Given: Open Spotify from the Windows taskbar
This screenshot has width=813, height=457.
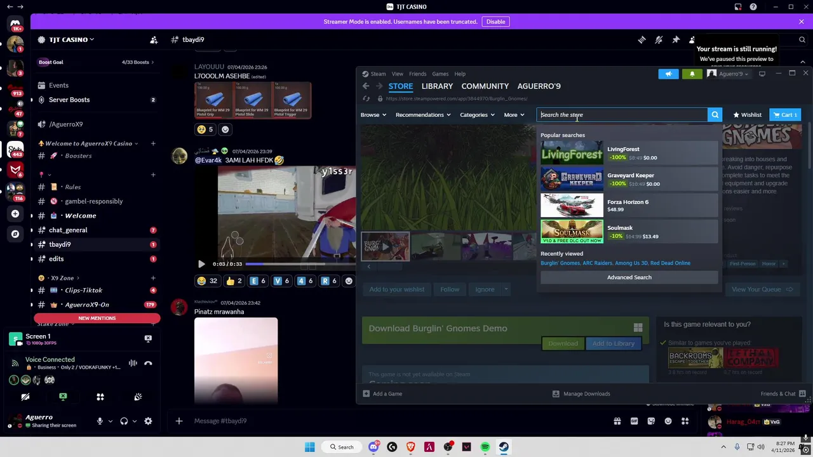Looking at the screenshot, I should coord(485,447).
